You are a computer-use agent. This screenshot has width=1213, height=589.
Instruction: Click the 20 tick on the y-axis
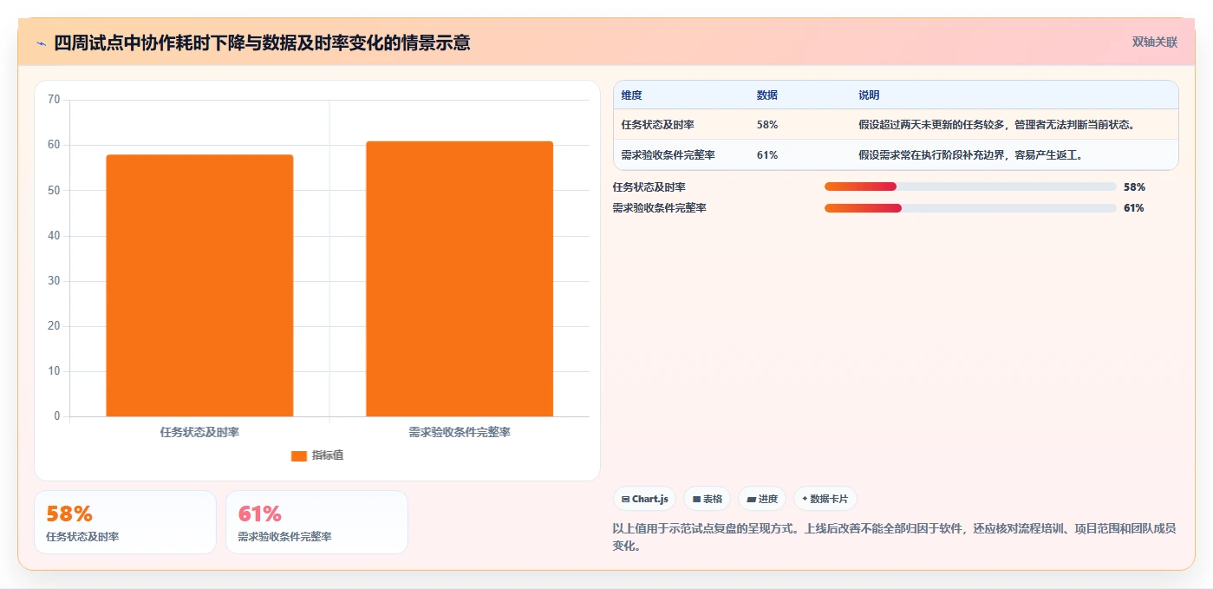pos(54,326)
